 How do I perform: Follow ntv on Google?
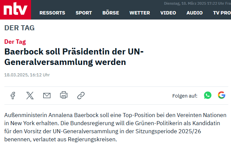[222, 96]
